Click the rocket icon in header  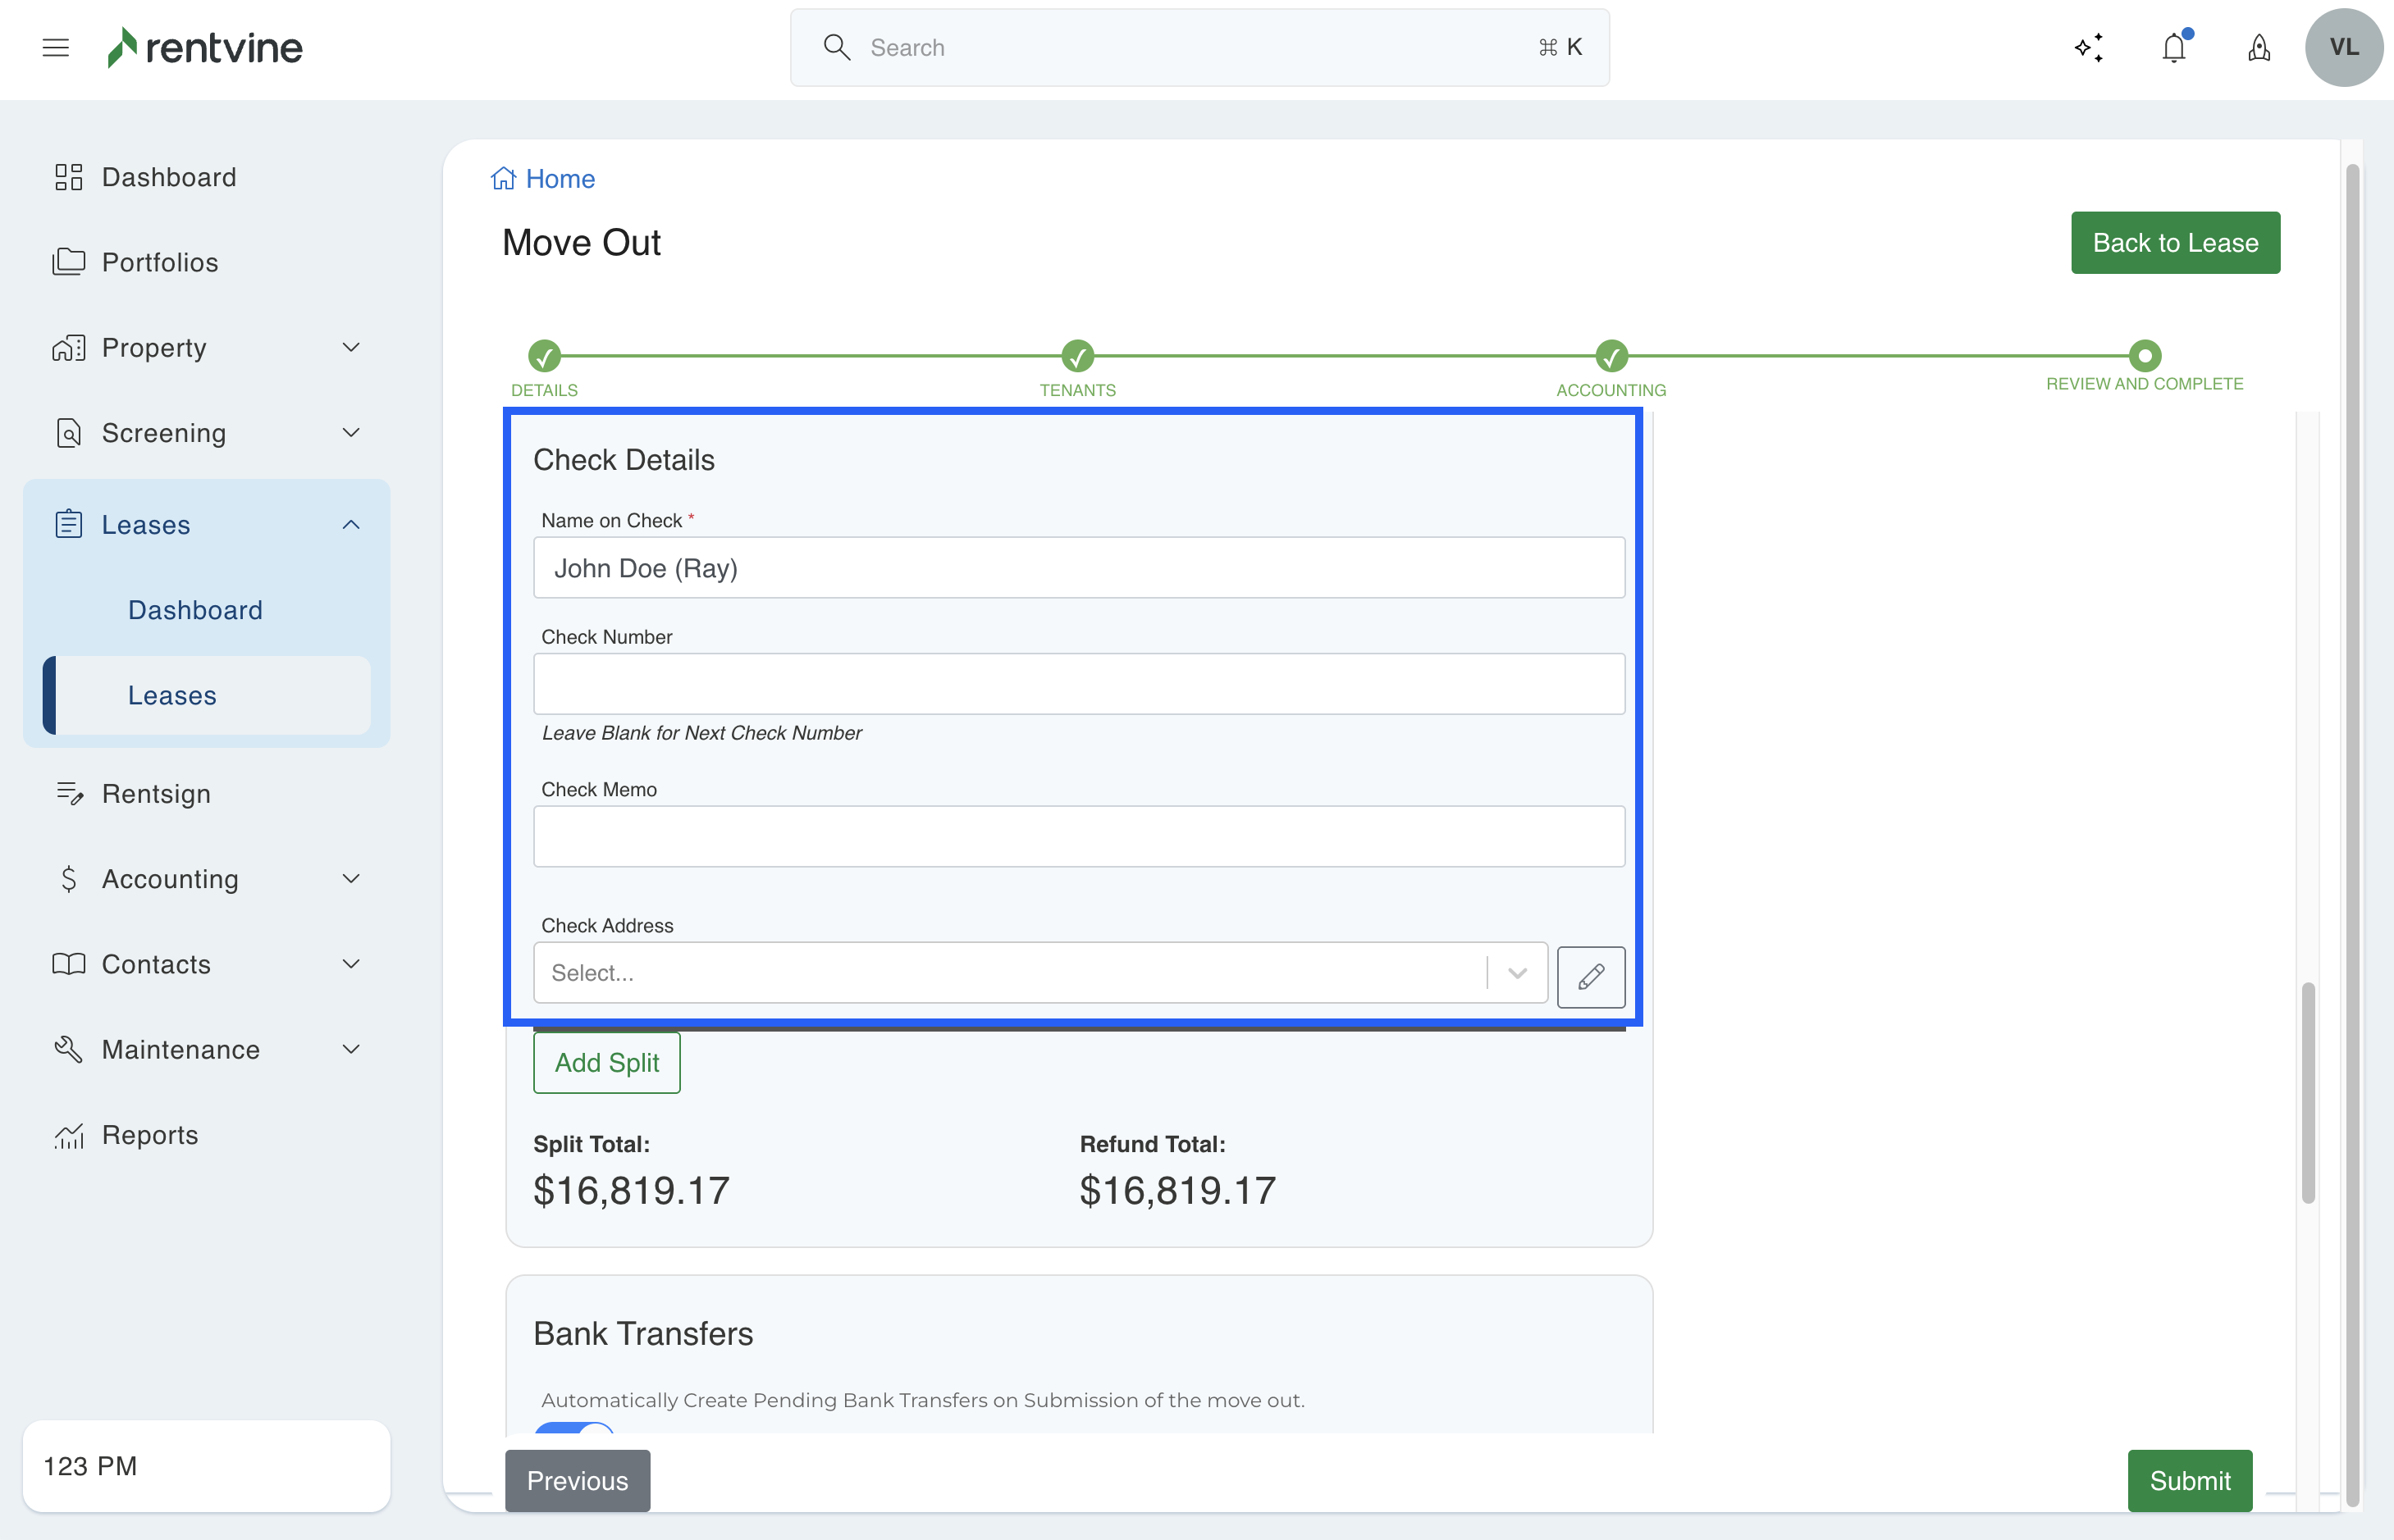[x=2258, y=47]
